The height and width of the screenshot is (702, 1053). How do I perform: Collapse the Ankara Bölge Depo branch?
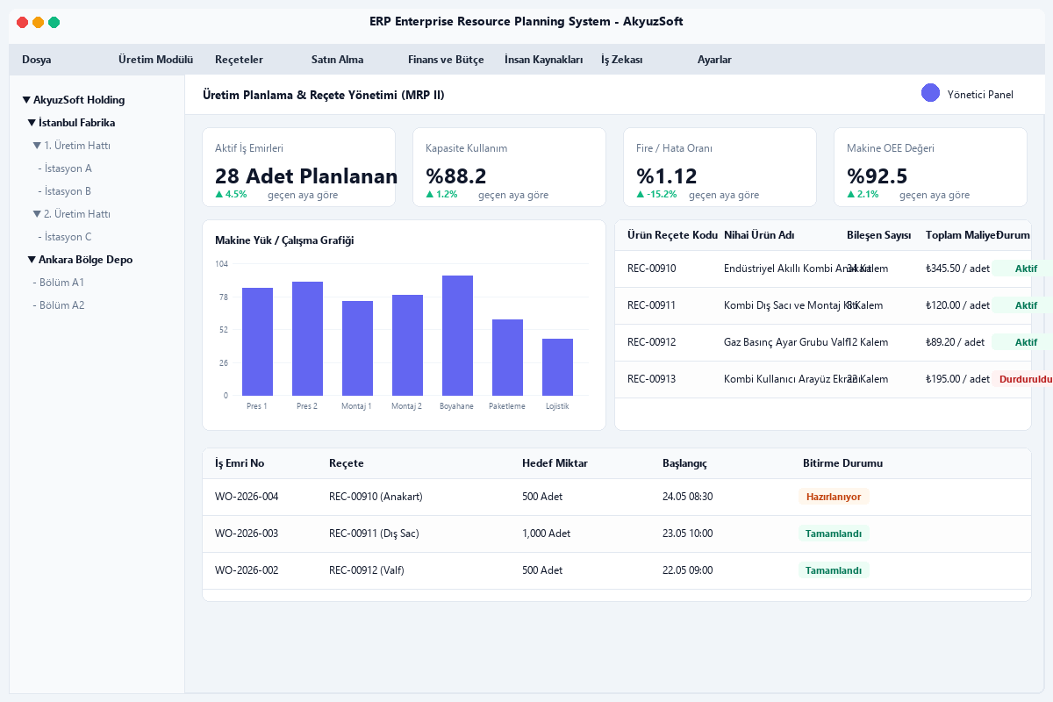coord(32,260)
